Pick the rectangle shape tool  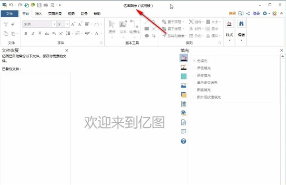147,29
